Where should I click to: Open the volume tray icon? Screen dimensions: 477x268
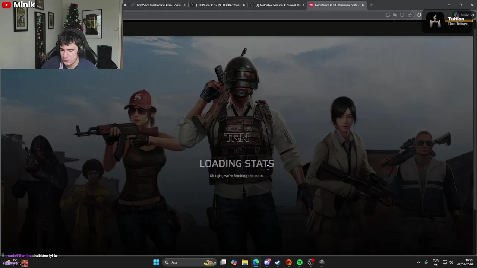coord(451,262)
